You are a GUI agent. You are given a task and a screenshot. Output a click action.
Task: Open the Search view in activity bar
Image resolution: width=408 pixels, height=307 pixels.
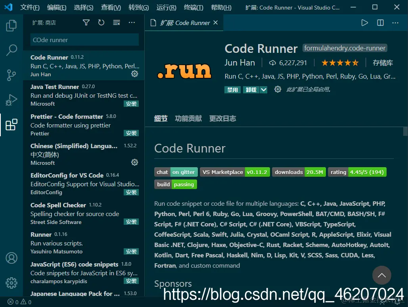tap(11, 50)
